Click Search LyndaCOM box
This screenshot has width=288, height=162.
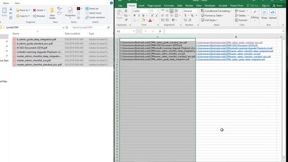coord(91,27)
